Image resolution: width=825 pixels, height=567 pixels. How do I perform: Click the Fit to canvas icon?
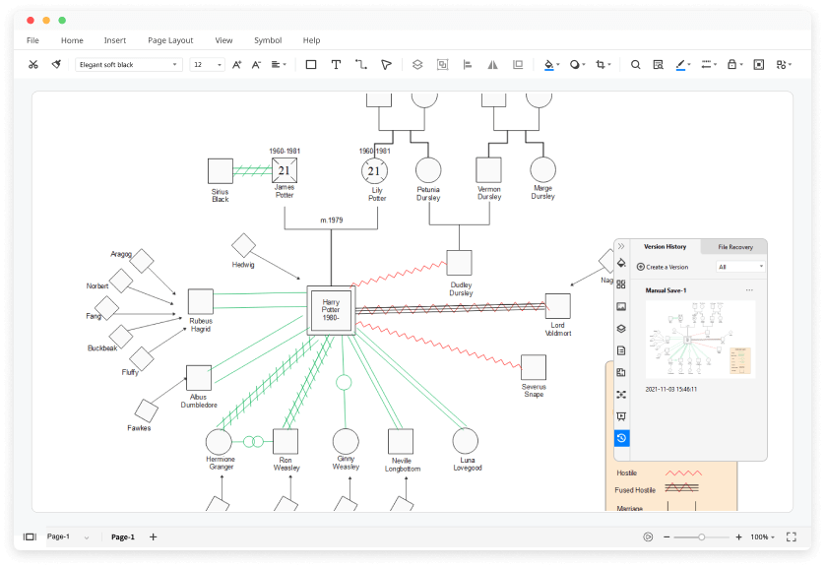pyautogui.click(x=759, y=64)
